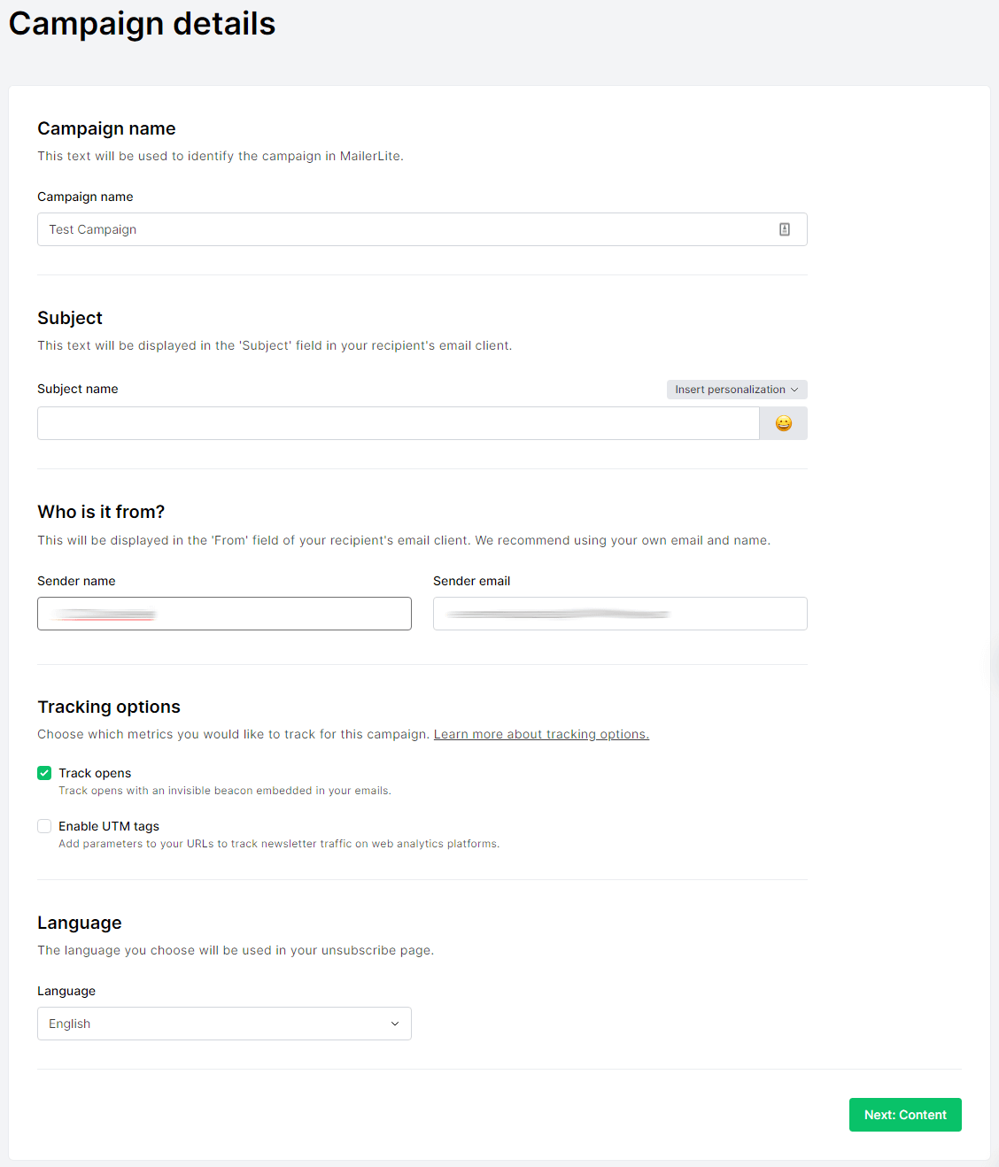Click the "Enable UTM tags" label text
The image size is (999, 1167).
click(x=109, y=826)
